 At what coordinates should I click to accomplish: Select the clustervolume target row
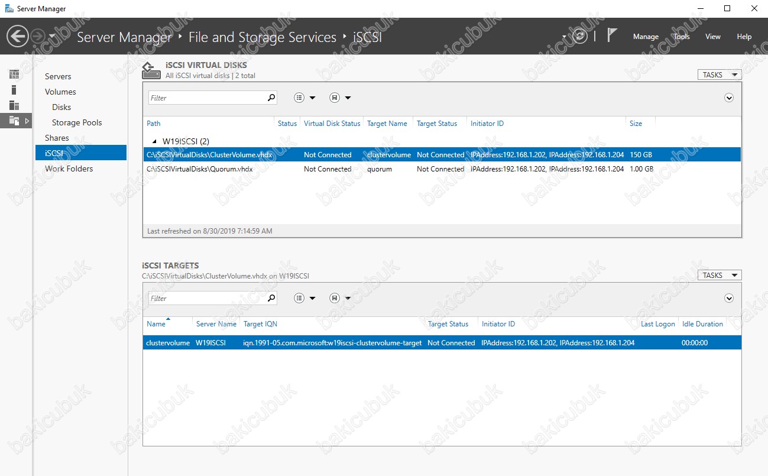point(442,342)
